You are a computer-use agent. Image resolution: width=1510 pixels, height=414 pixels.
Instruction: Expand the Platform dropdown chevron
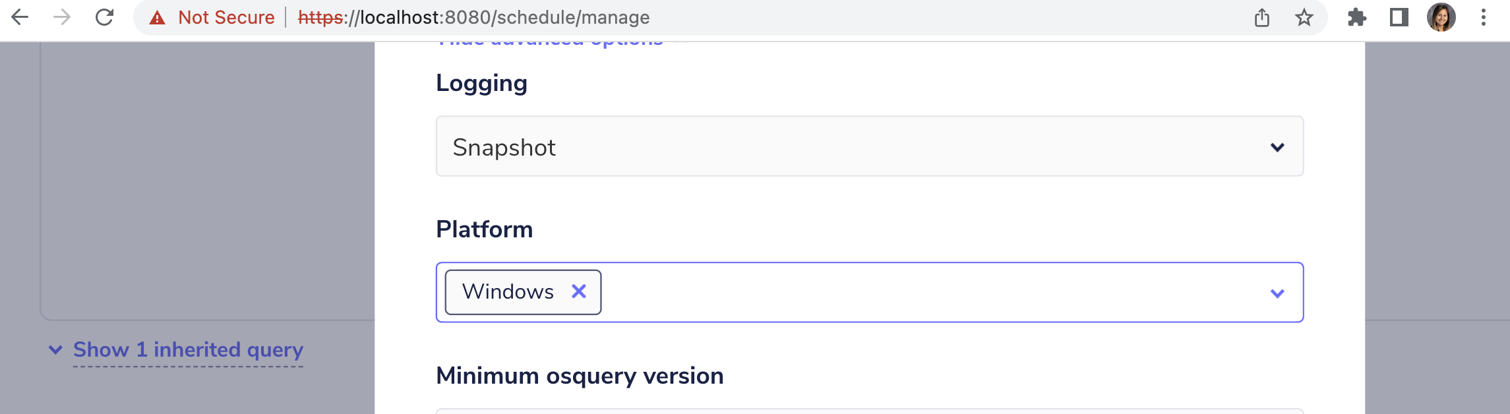tap(1277, 293)
